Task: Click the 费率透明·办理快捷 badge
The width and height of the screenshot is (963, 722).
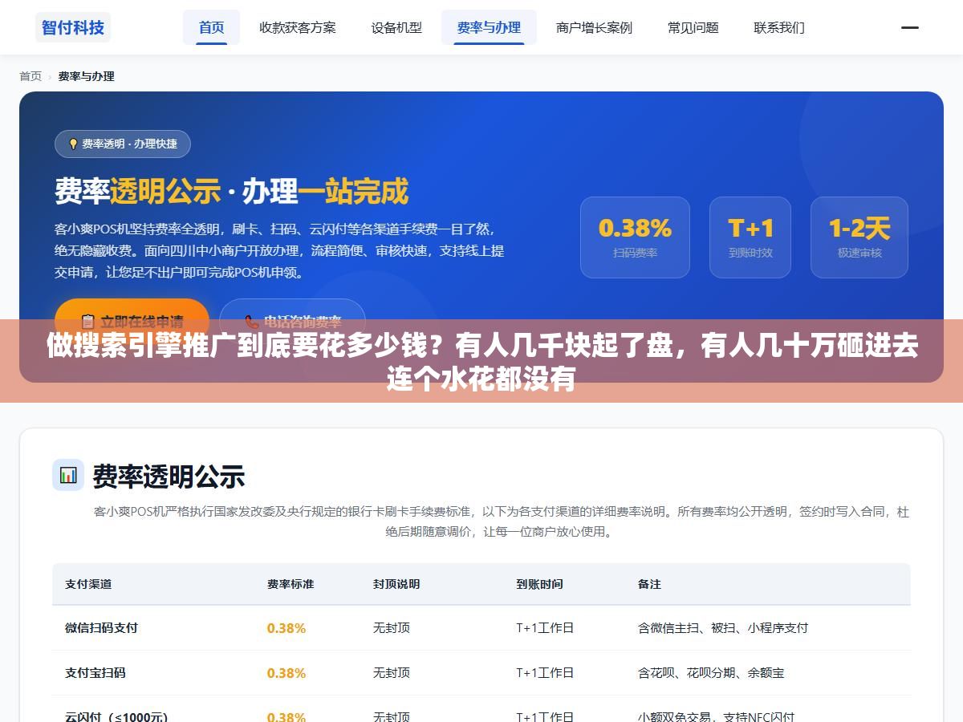Action: (123, 144)
